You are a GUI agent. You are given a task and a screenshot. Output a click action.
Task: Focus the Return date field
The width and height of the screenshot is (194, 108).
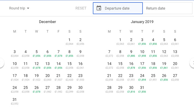(x=167, y=8)
